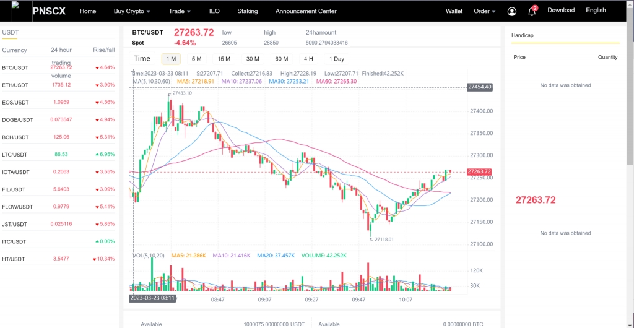
Task: Switch chart to 15 M interval
Action: [x=224, y=59]
